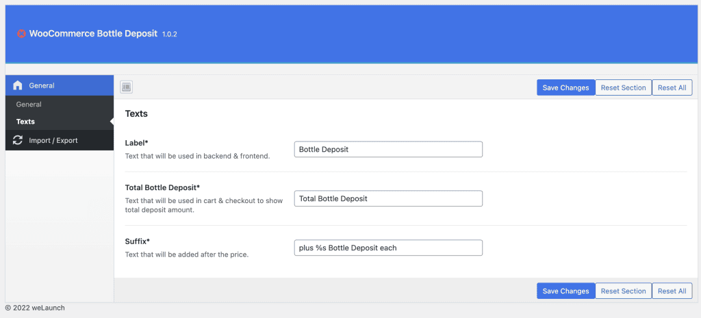Click the © 2022 weLaunch footer text
The image size is (701, 318).
[35, 308]
